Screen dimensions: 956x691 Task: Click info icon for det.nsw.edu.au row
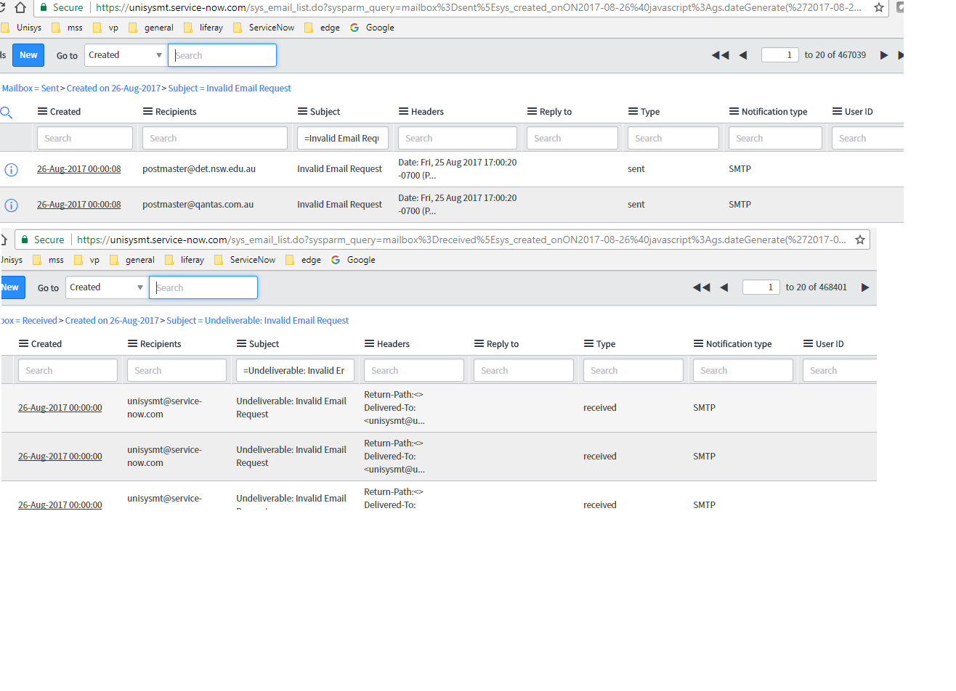[x=11, y=169]
